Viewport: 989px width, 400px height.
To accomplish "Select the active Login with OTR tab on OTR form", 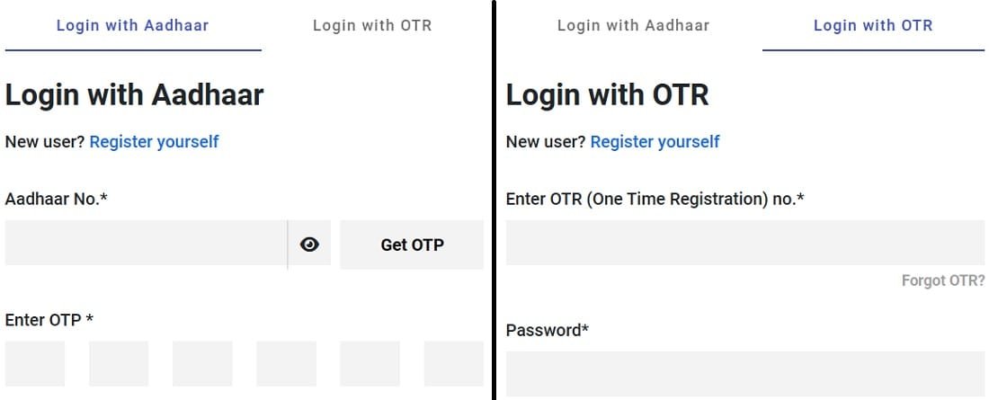I will coord(873,25).
